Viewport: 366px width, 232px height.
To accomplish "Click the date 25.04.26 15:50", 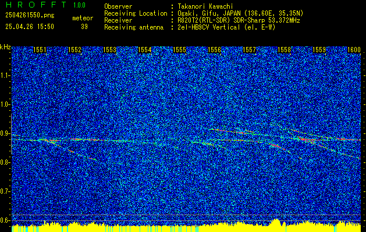I will click(x=30, y=27).
